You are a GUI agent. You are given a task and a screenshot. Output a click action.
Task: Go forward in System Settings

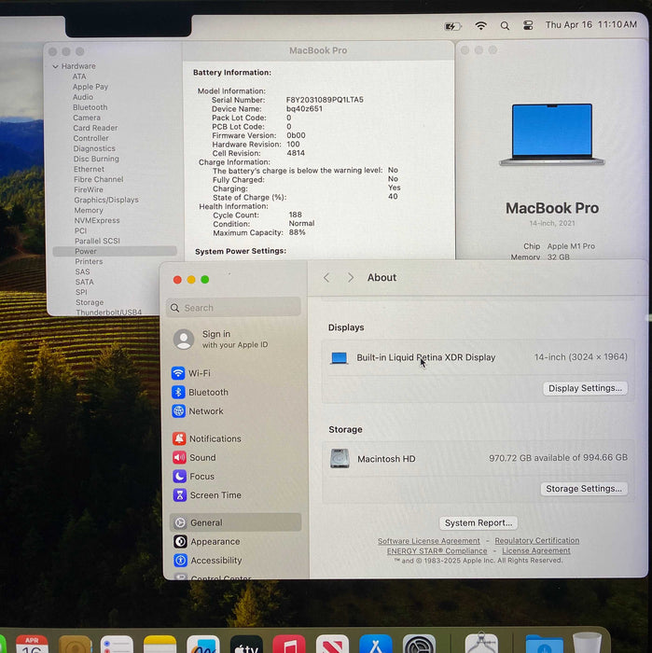351,278
